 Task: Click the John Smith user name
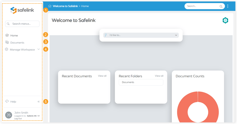21,113
